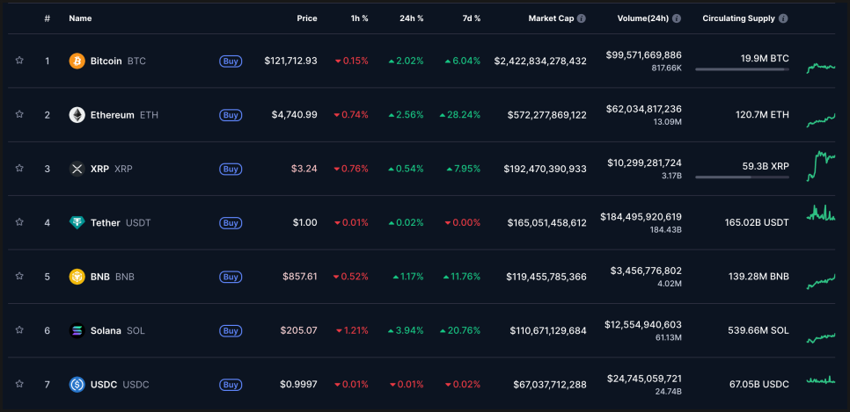
Task: Click Solana 24h change 3.94%
Action: (x=406, y=330)
